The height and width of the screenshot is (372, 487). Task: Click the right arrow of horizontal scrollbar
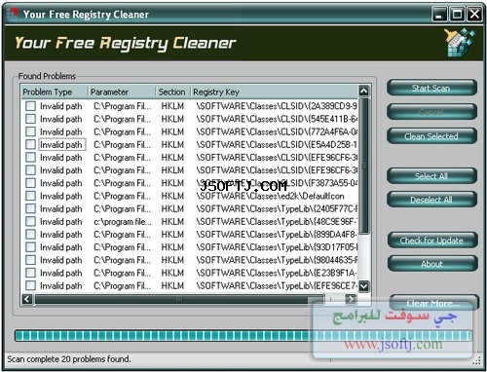coord(351,299)
